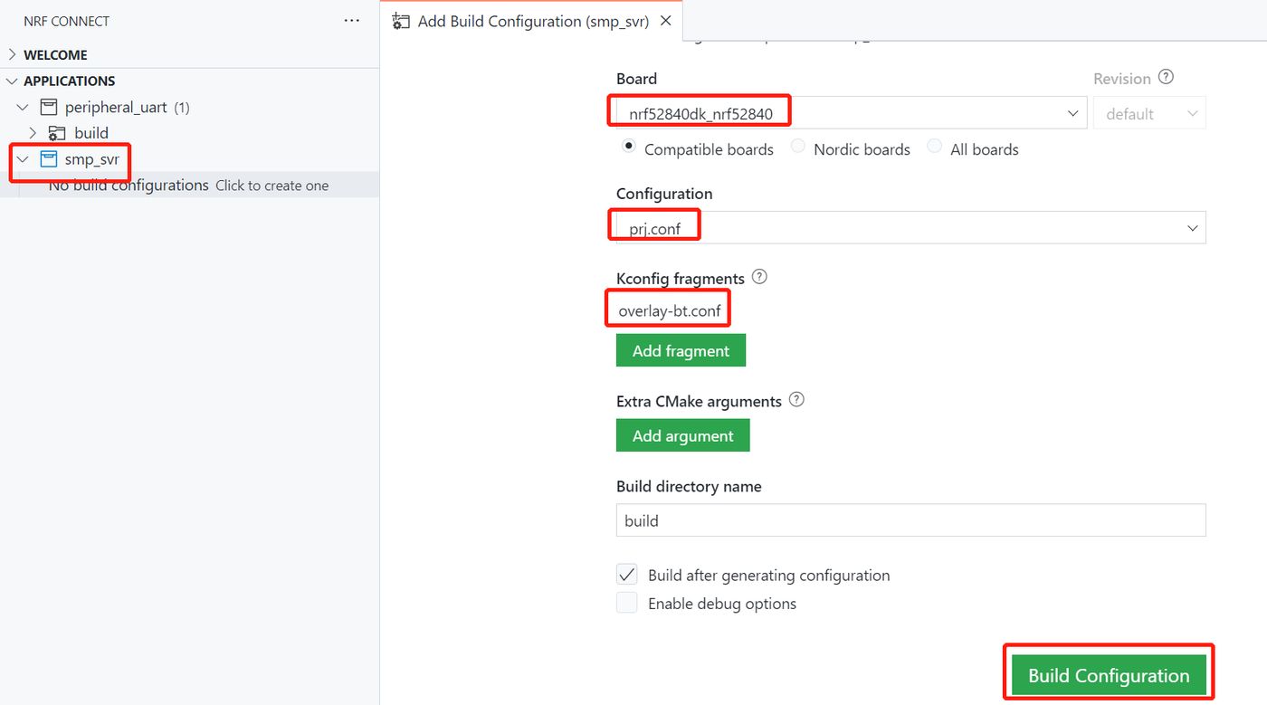The height and width of the screenshot is (705, 1267).
Task: Select the Compatible boards radio button
Action: coord(628,148)
